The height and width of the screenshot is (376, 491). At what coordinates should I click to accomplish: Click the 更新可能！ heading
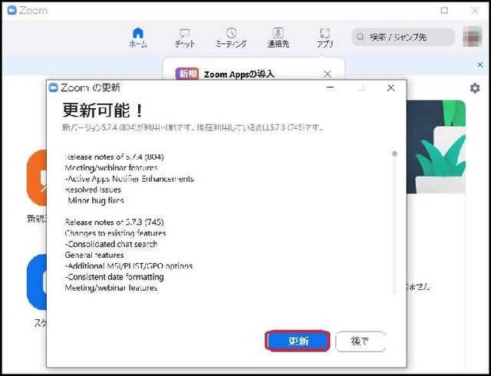[x=103, y=110]
